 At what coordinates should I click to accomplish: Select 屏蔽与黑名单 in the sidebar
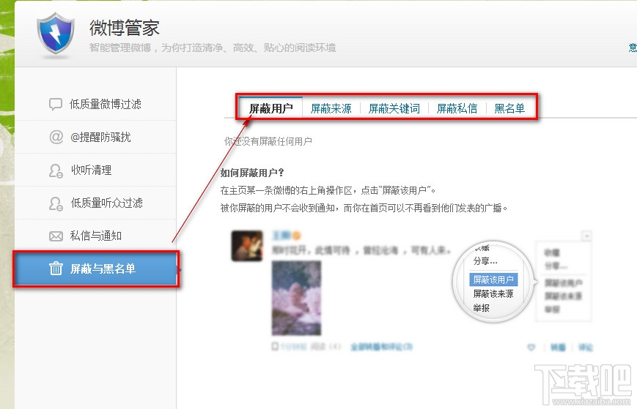(96, 269)
